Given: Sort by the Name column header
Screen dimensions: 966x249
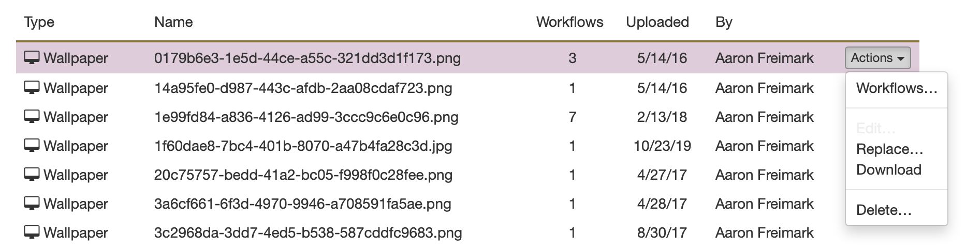Looking at the screenshot, I should click(x=173, y=22).
